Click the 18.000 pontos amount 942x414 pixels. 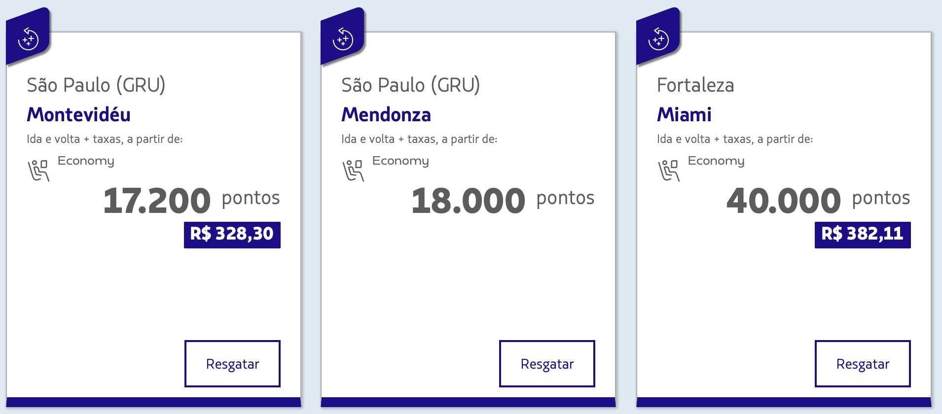coord(503,200)
